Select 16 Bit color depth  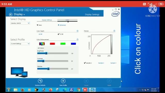pos(40,34)
